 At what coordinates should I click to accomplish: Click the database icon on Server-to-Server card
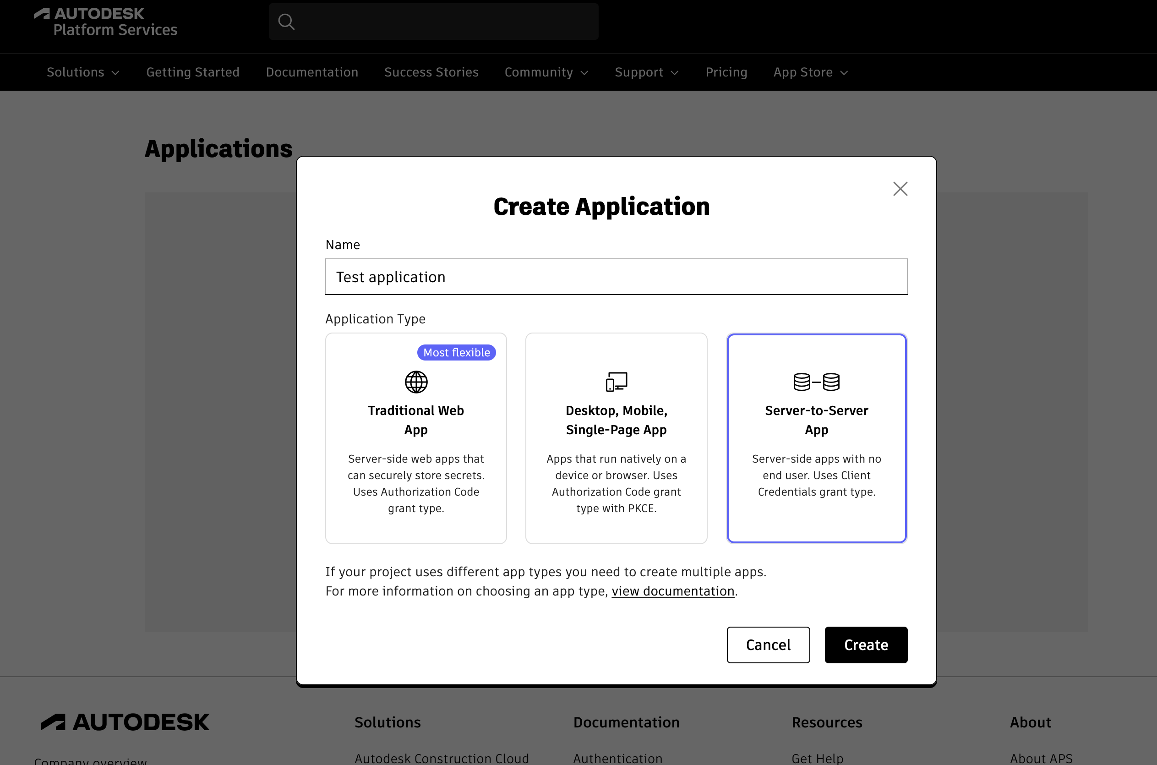(816, 382)
